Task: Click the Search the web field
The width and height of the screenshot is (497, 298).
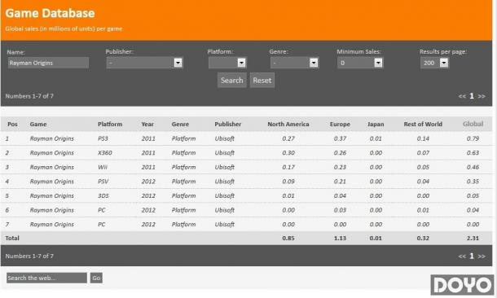Action: point(46,278)
